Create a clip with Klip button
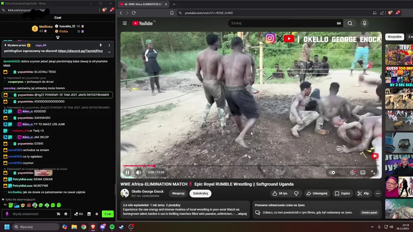The height and width of the screenshot is (232, 413). (363, 193)
